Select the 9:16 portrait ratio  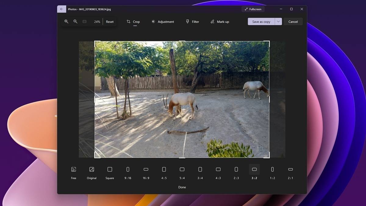click(x=128, y=170)
